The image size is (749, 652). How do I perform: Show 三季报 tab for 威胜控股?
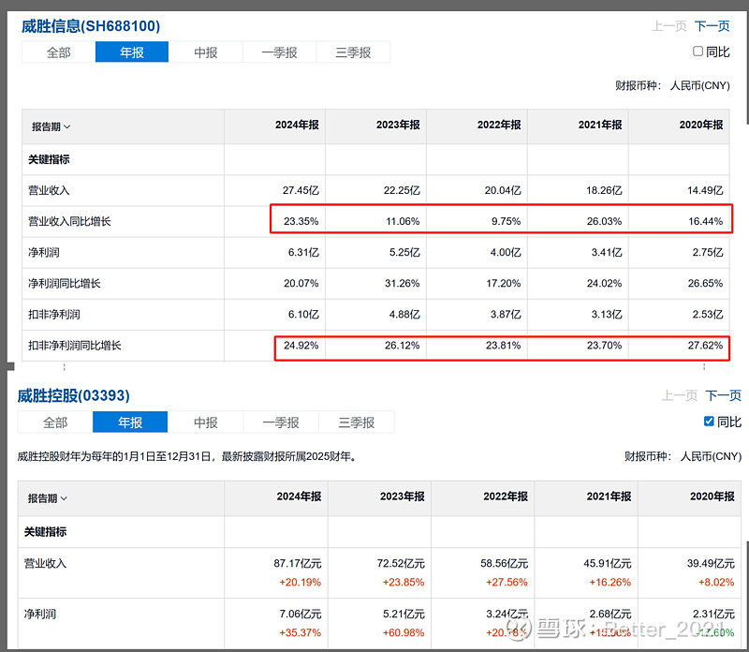click(x=357, y=422)
